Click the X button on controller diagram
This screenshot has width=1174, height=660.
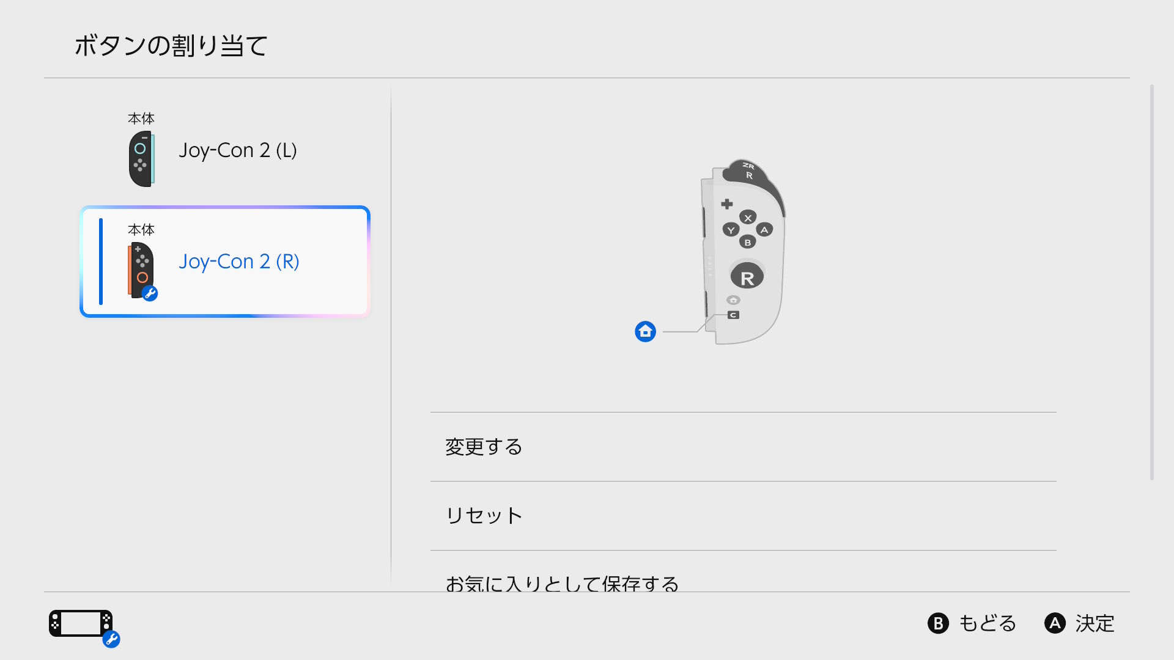tap(748, 218)
